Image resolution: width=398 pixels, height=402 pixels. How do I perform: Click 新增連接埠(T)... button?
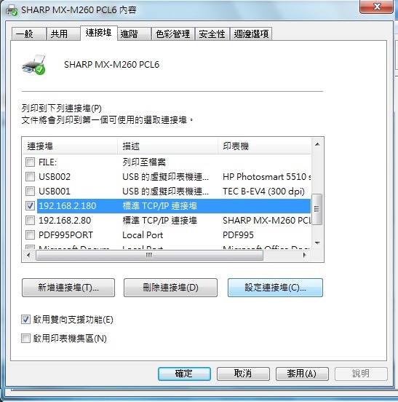[68, 288]
